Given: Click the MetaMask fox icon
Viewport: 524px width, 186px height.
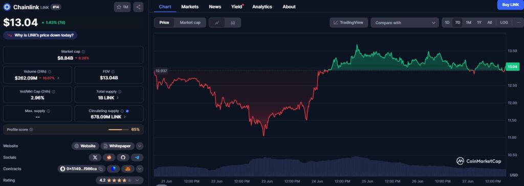Looking at the screenshot, I should pos(127,169).
